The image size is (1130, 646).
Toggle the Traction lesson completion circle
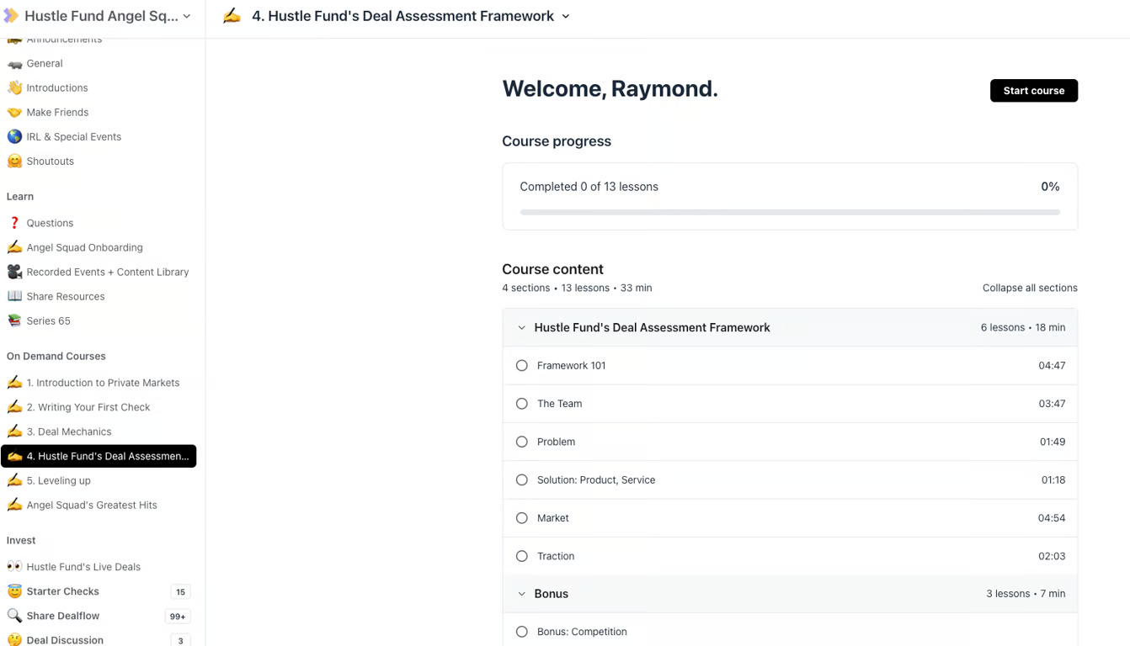[522, 556]
